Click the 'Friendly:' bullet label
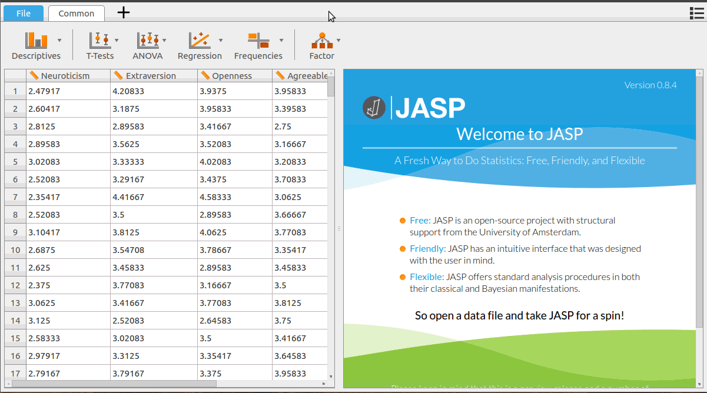 (x=428, y=248)
